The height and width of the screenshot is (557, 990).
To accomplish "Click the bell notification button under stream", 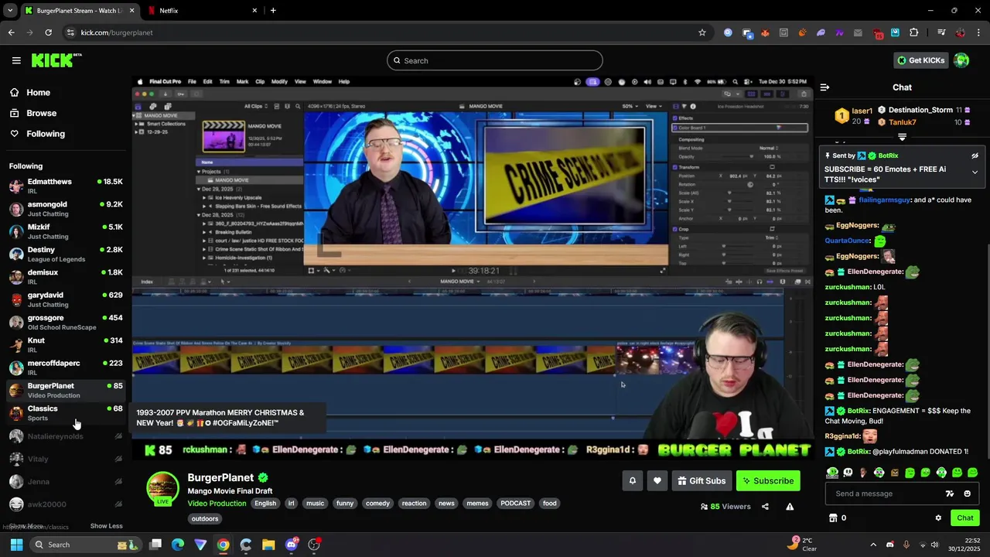I will point(632,480).
